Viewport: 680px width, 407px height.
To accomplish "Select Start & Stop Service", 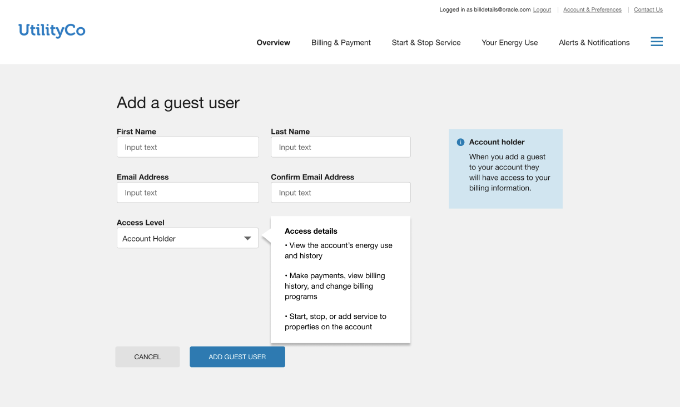I will pyautogui.click(x=426, y=43).
